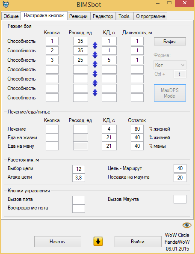
Task: Click swap arrows between abilities two and three
Action: (95, 55)
